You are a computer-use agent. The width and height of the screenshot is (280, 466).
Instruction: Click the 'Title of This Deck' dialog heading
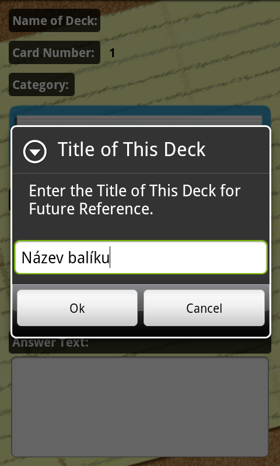tap(131, 149)
